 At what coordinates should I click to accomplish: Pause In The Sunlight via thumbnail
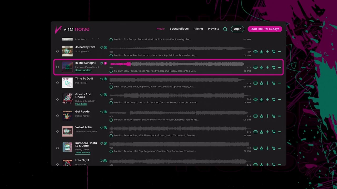click(67, 67)
